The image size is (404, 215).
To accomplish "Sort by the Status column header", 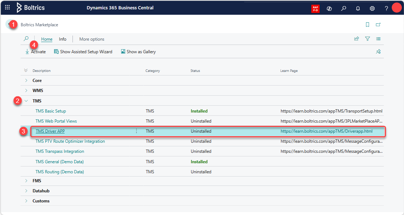I will click(x=195, y=70).
